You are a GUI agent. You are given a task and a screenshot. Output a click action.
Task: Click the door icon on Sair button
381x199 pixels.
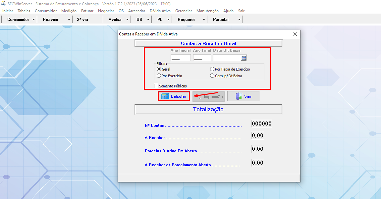(239, 96)
